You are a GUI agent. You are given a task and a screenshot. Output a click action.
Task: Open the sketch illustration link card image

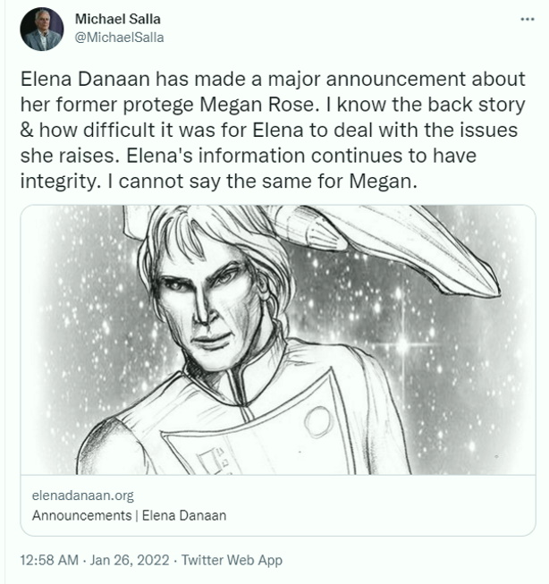click(278, 340)
